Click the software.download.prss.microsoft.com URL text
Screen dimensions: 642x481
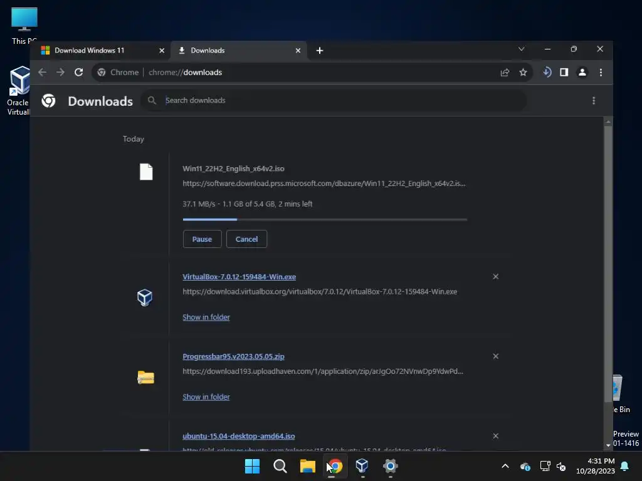[324, 184]
